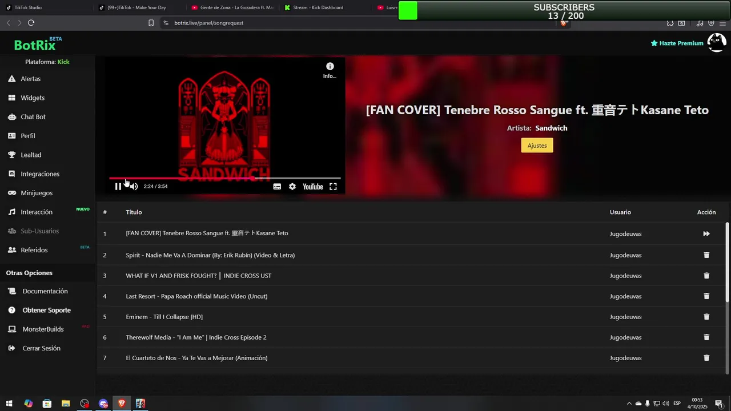Enter fullscreen in the video player
The image size is (731, 411).
[333, 187]
